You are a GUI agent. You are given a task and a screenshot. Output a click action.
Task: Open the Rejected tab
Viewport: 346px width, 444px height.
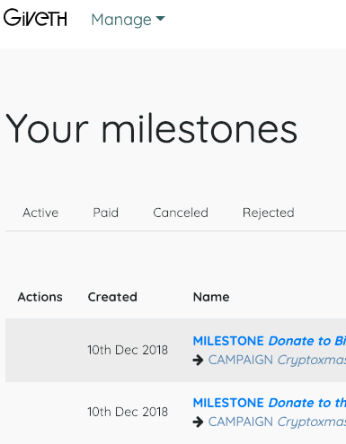click(268, 213)
